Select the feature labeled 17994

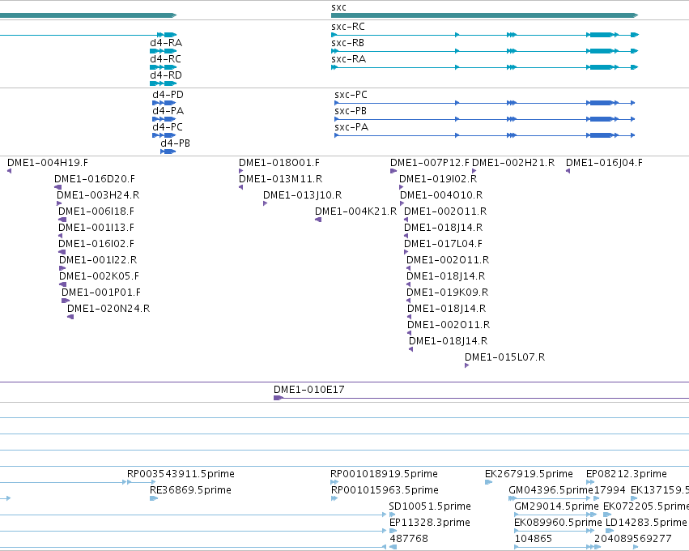click(x=610, y=491)
